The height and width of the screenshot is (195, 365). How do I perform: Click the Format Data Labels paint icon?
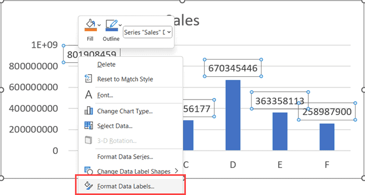(x=89, y=186)
